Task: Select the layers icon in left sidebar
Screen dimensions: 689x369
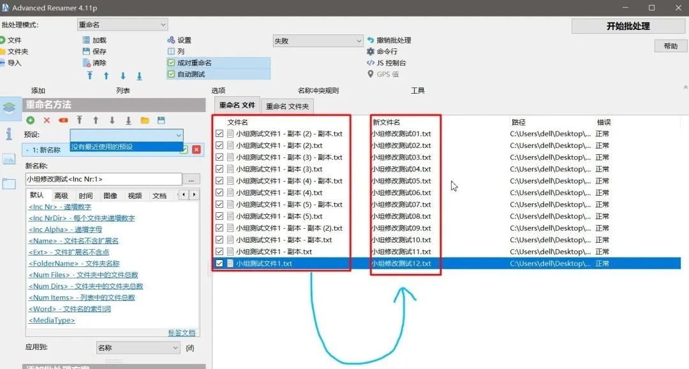Action: (9, 108)
